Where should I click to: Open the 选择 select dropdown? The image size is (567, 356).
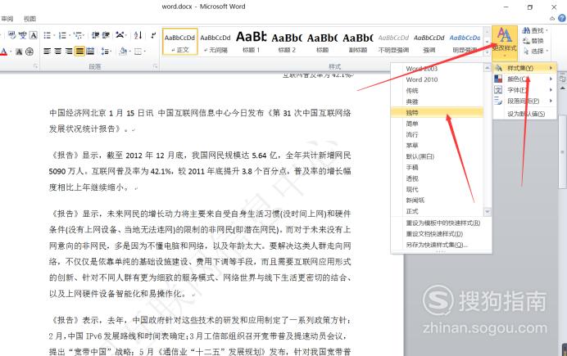(535, 51)
